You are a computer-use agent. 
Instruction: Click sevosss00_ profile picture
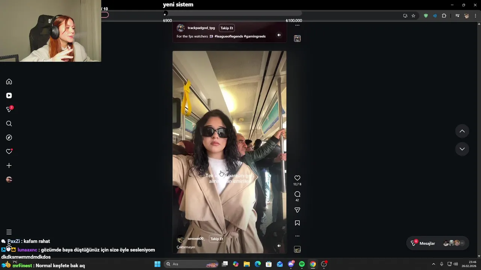181,239
